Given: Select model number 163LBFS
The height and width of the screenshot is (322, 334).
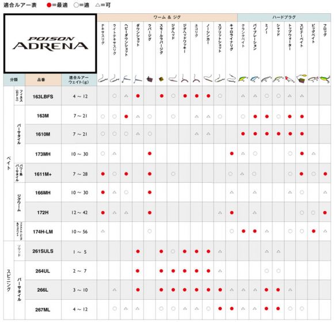Looking at the screenshot, I should pos(43,97).
